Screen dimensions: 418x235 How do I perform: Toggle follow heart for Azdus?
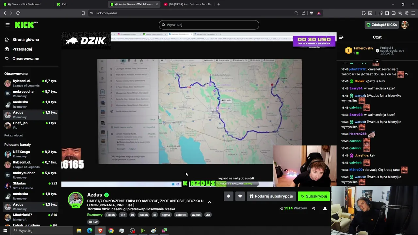(x=240, y=196)
